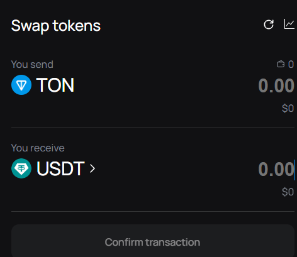Focus the You send amount field
This screenshot has width=297, height=257.
click(276, 85)
